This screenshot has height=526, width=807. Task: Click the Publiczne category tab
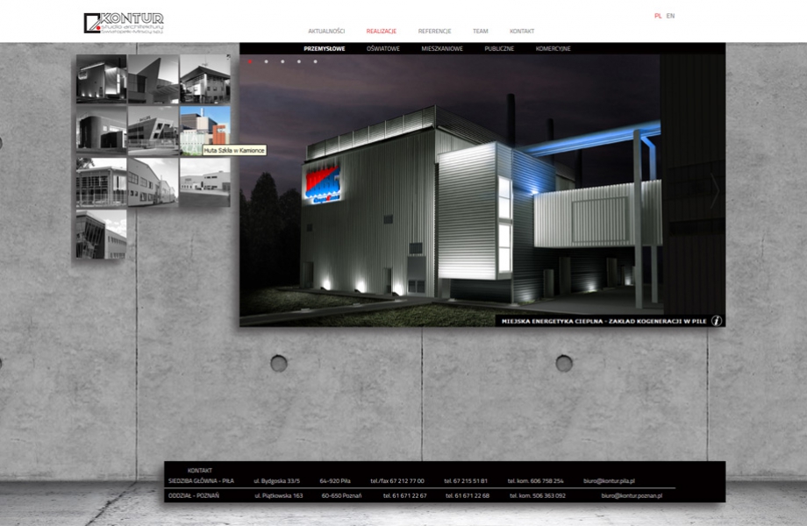499,49
